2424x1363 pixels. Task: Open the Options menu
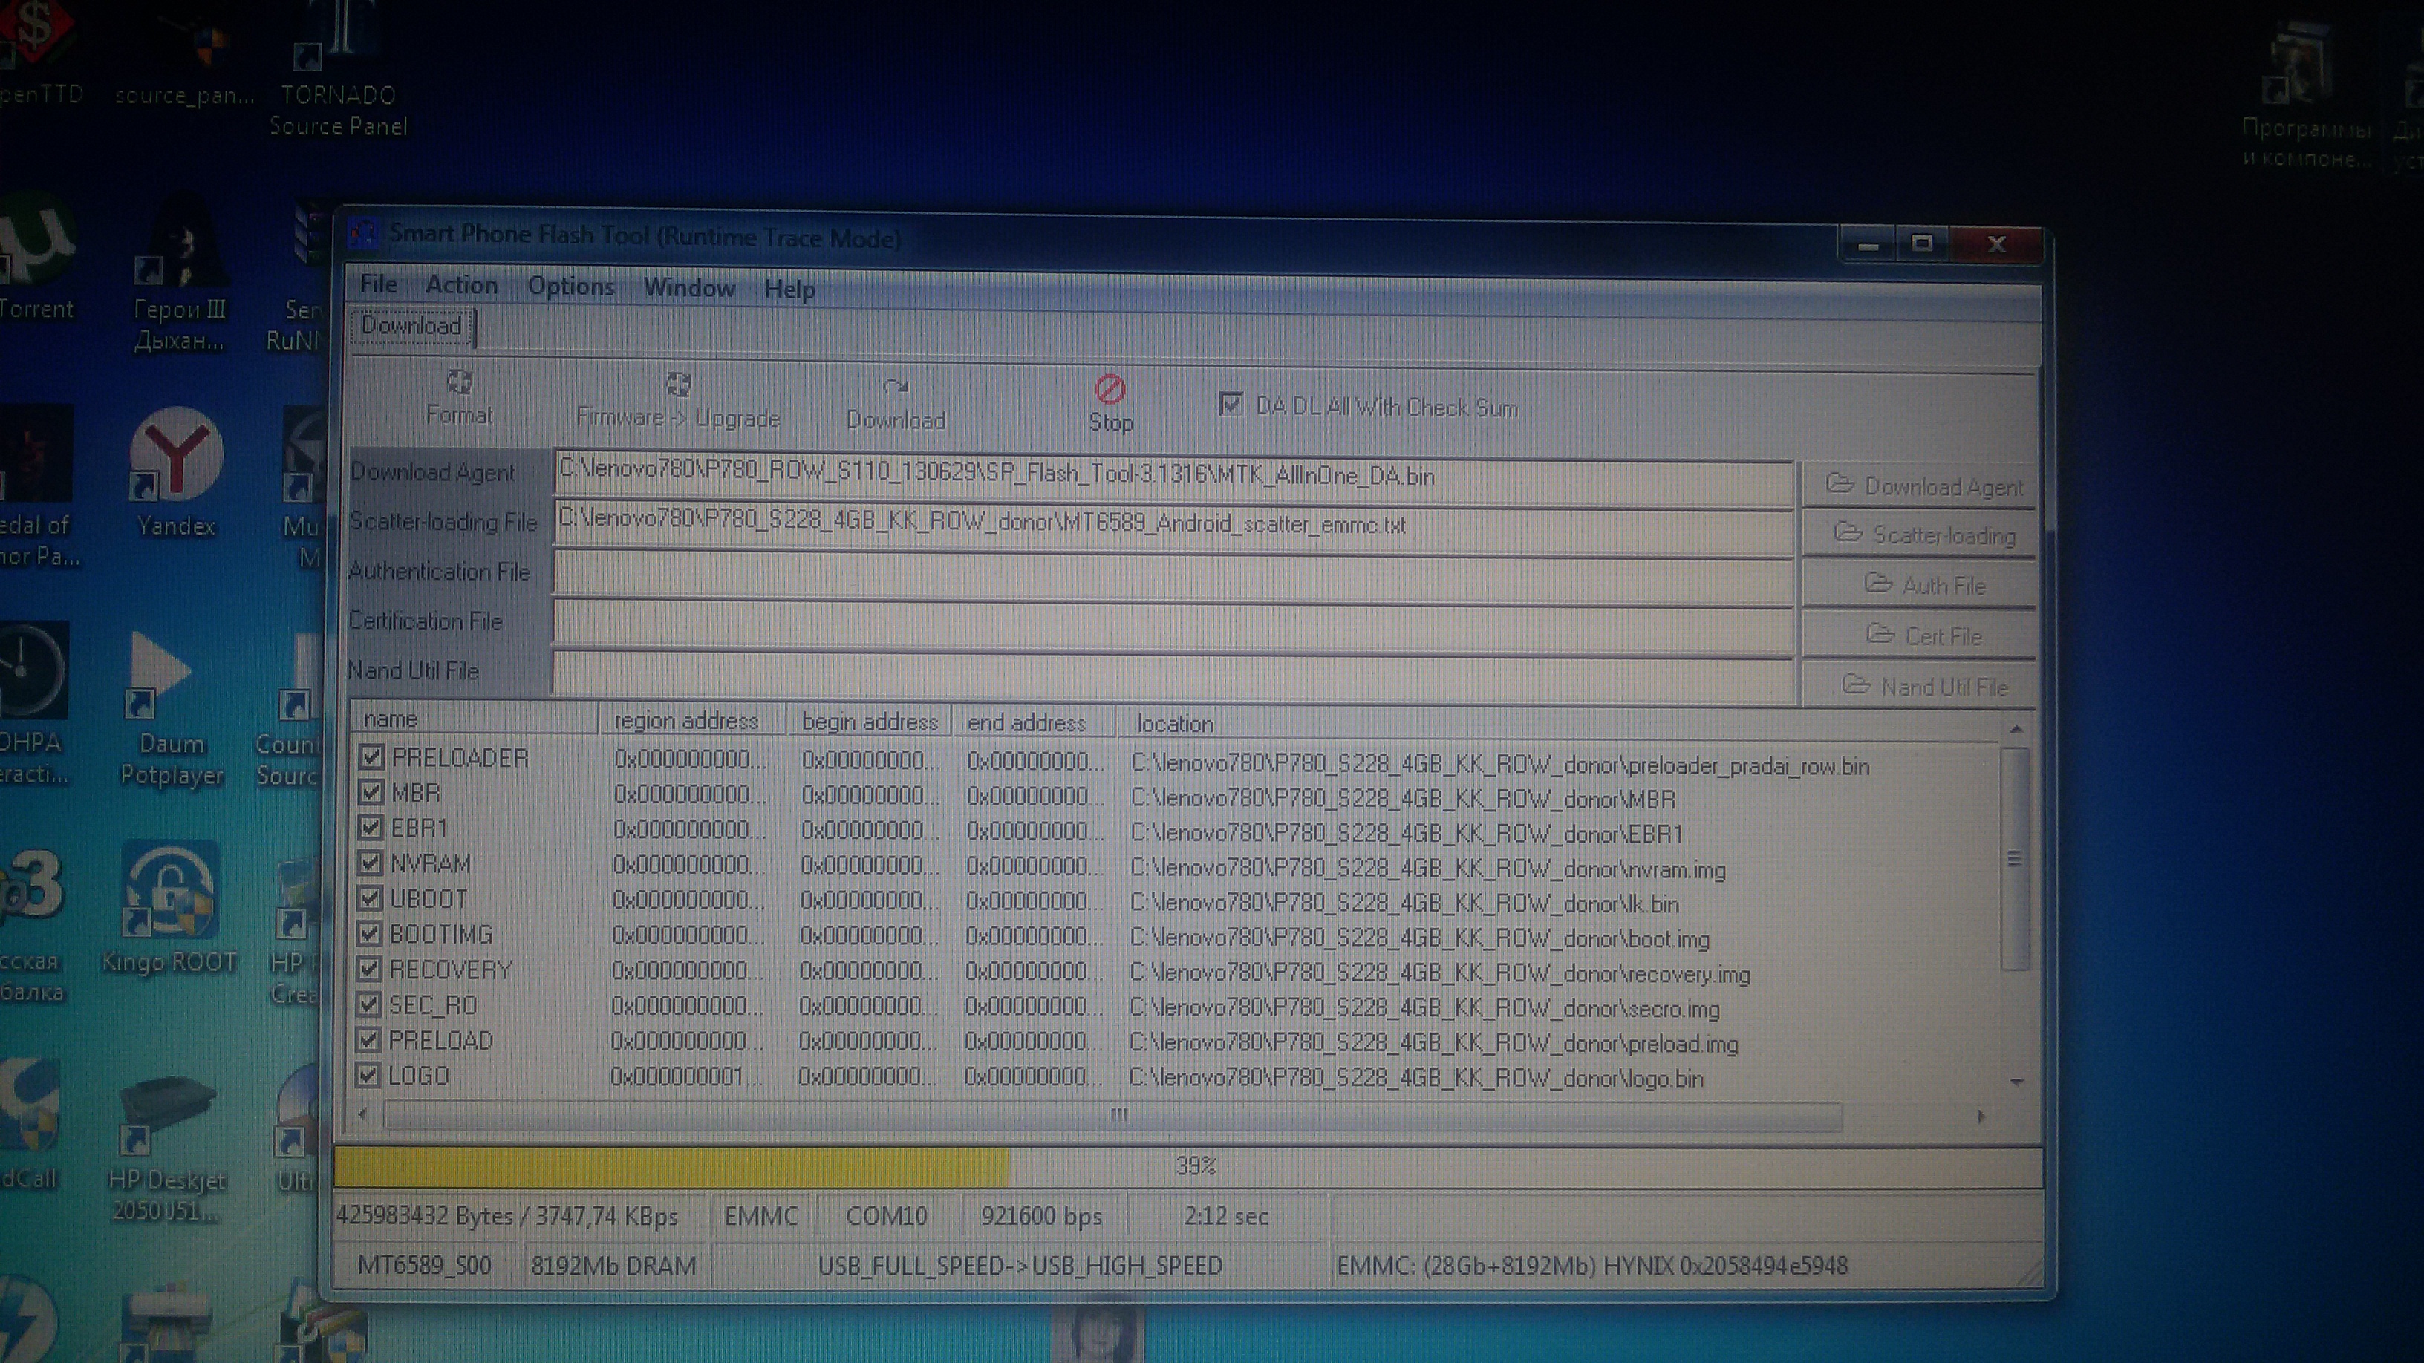click(x=570, y=286)
